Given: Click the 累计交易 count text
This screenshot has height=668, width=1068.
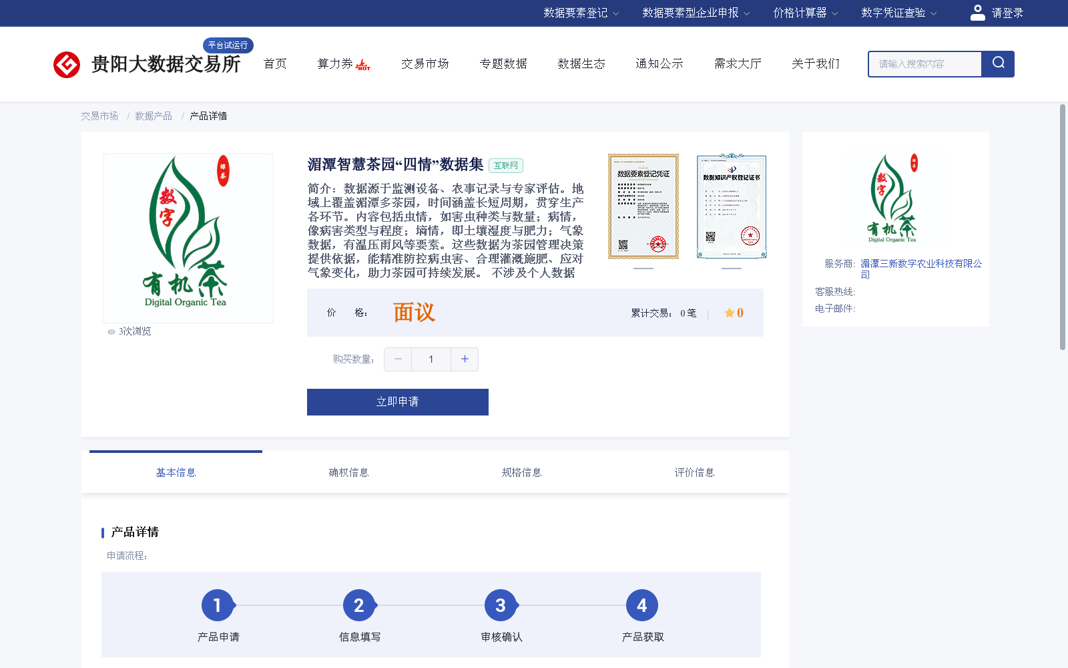Looking at the screenshot, I should point(663,313).
